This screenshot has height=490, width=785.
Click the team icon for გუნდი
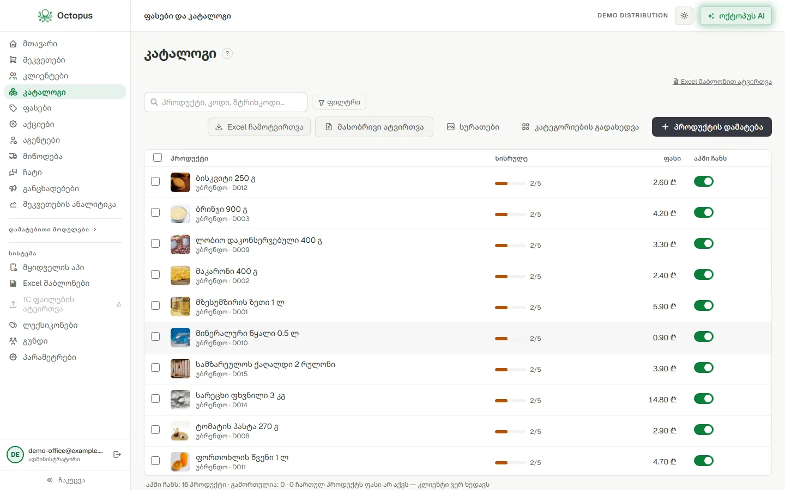13,341
